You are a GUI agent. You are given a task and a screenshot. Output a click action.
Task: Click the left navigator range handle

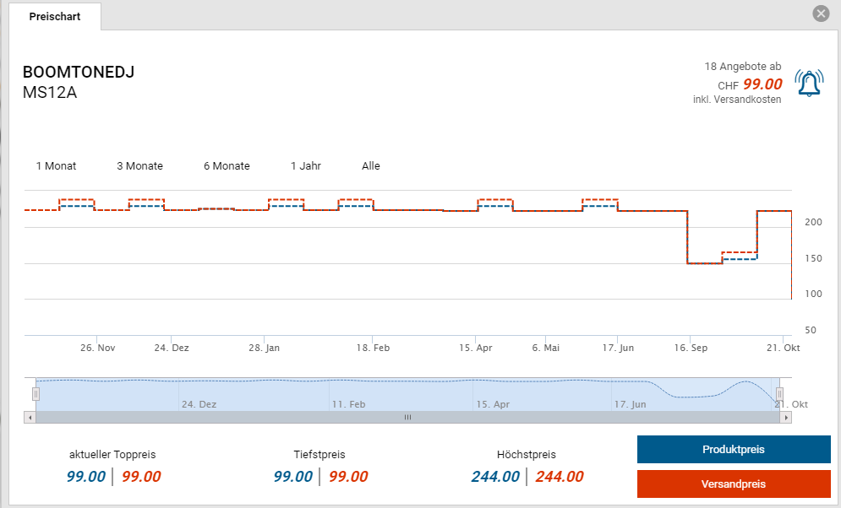coord(35,393)
